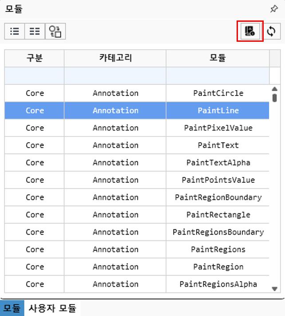This screenshot has height=316, width=285.
Task: Select the PaintCircle module row
Action: click(218, 93)
